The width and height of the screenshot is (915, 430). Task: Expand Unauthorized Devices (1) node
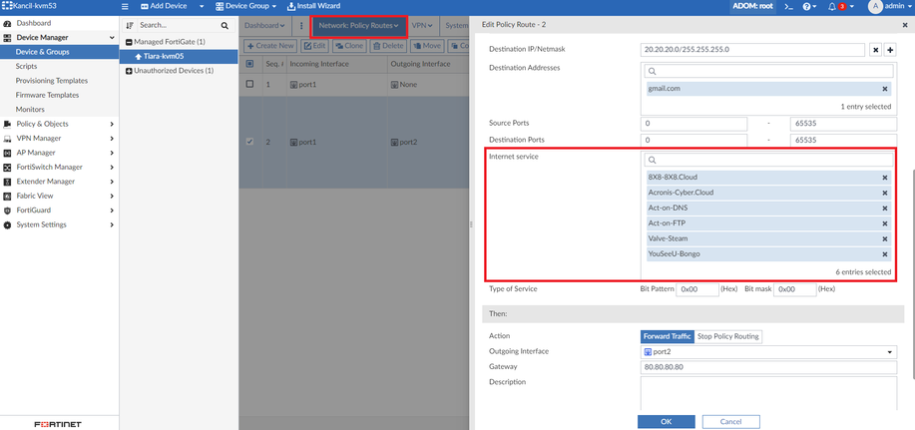[x=129, y=71]
